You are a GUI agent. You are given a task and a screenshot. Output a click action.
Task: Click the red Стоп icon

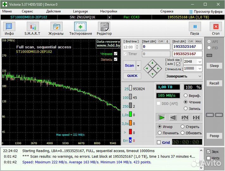[216, 27]
